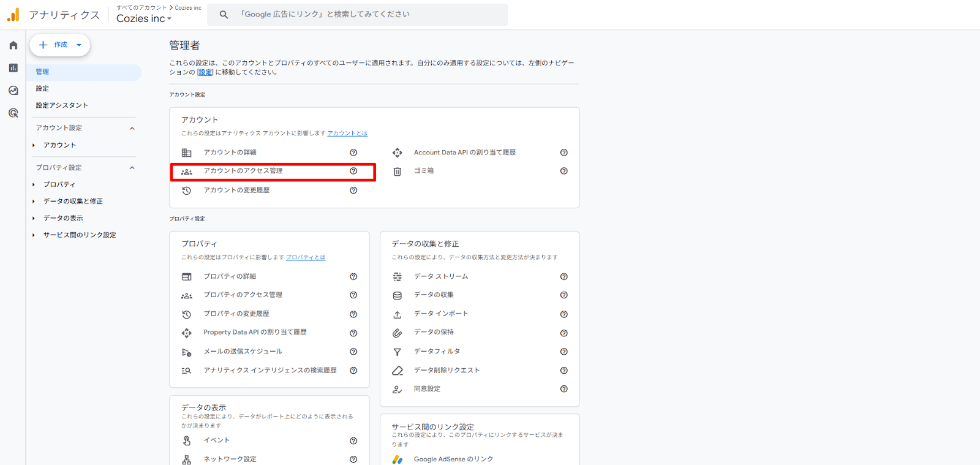Click help icon for データフィルタ

click(564, 352)
